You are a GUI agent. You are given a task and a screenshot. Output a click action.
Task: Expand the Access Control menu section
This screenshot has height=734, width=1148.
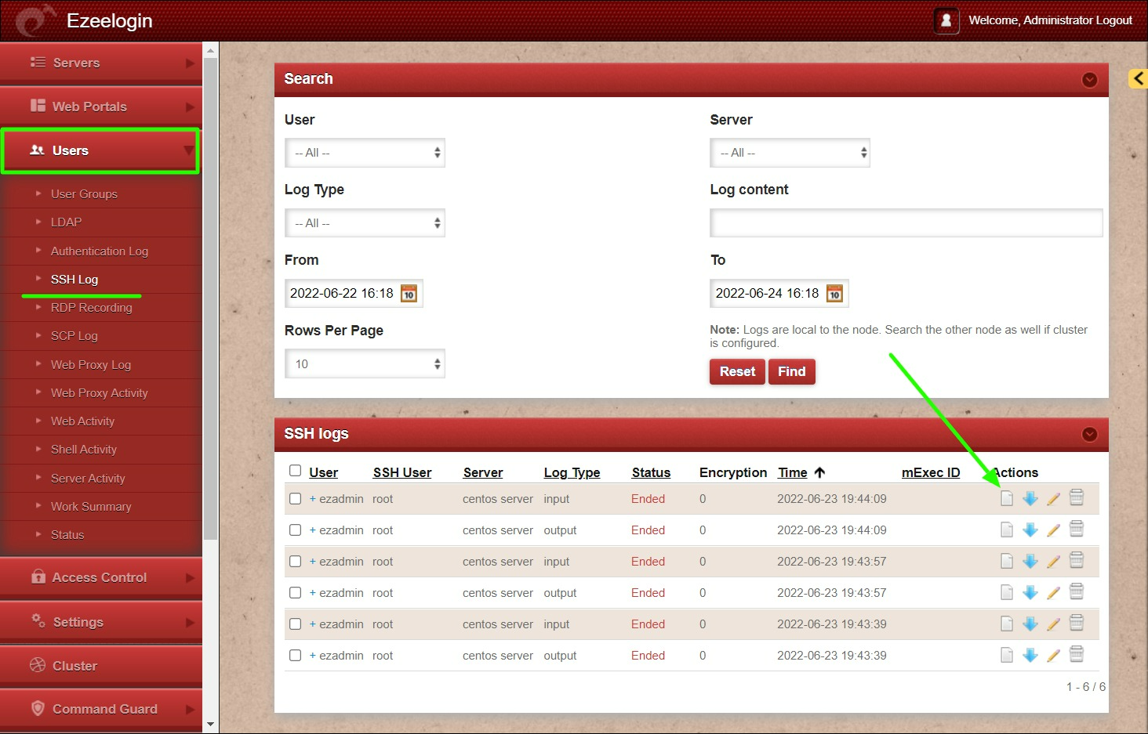tap(101, 577)
